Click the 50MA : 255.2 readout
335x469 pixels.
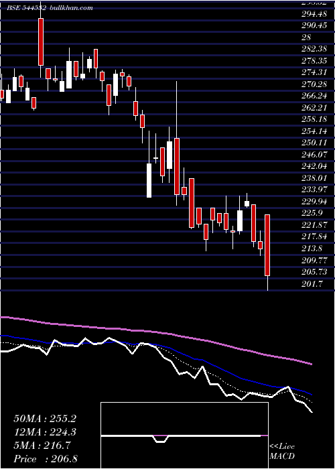point(45,419)
